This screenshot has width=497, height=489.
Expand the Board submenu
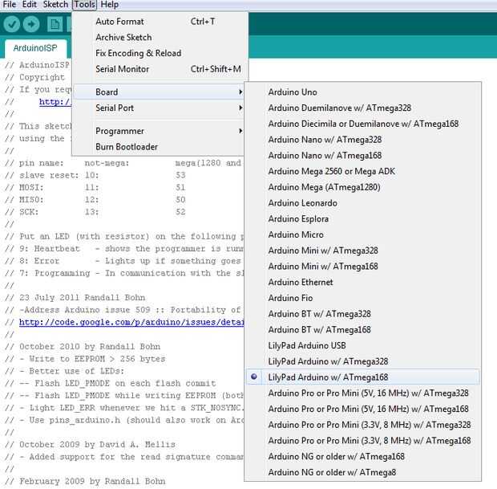(x=159, y=92)
